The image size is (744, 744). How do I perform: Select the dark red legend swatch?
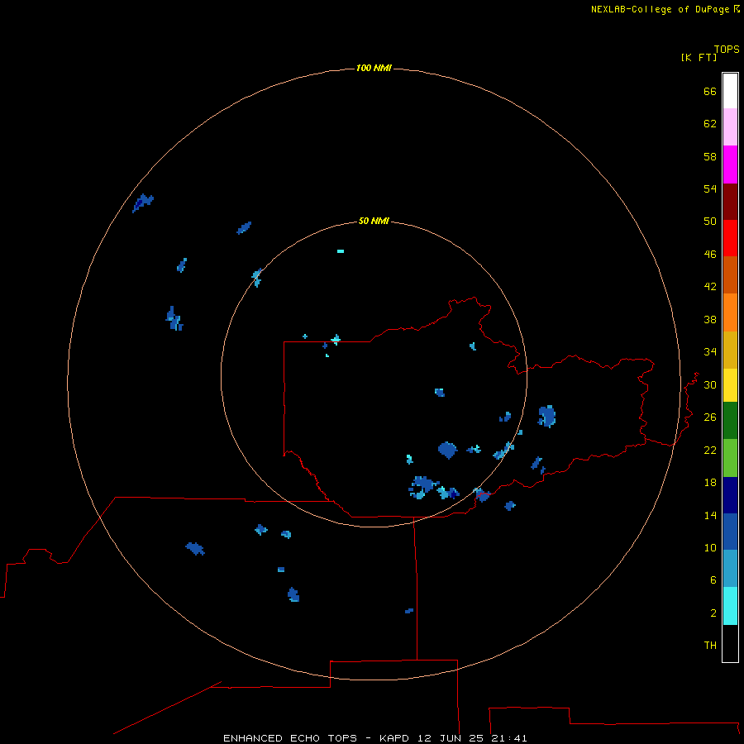[730, 201]
